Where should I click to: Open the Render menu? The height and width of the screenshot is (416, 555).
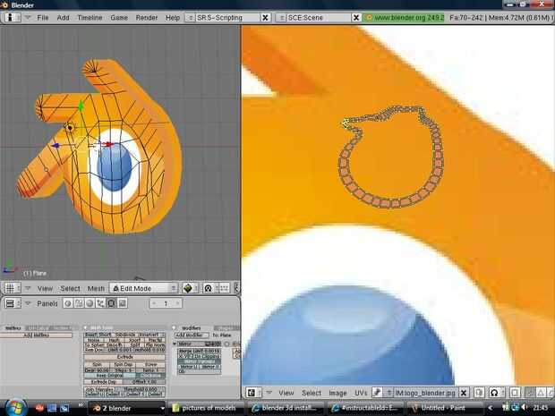pyautogui.click(x=147, y=17)
